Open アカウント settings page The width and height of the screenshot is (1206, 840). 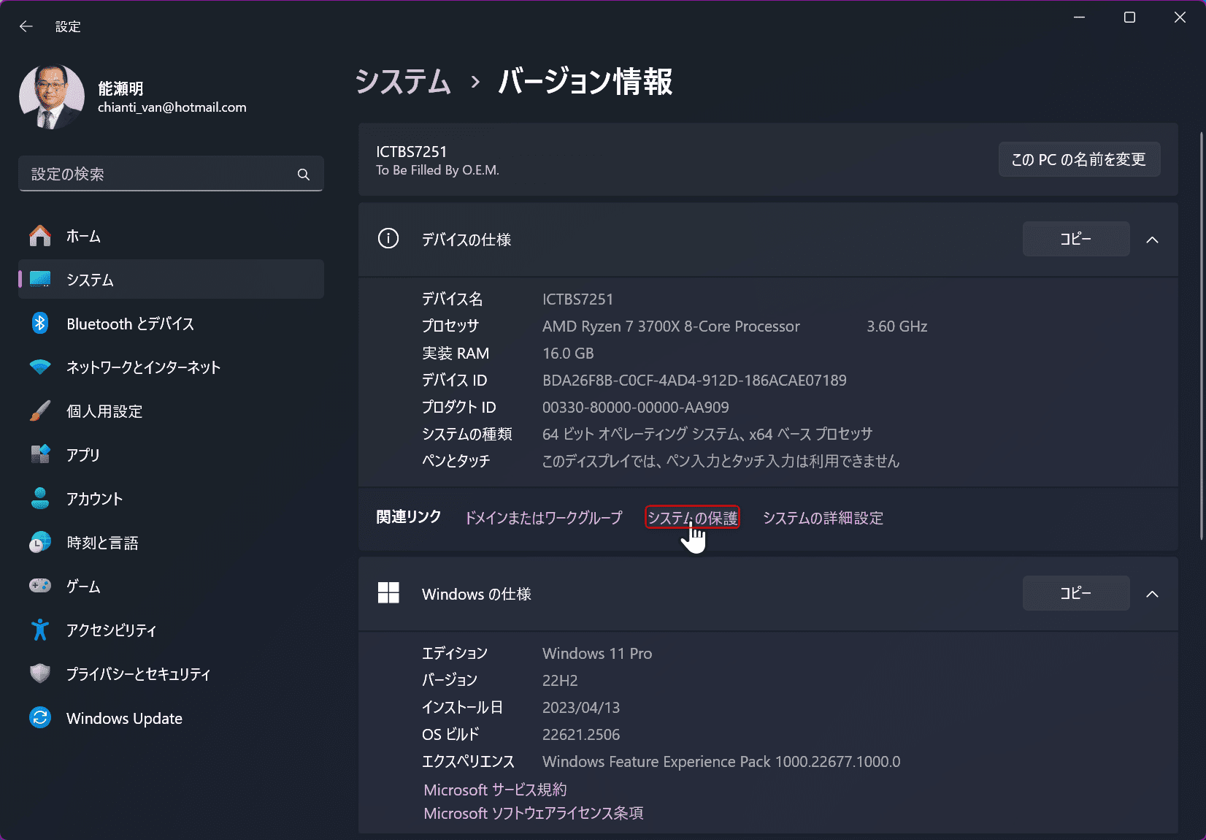click(171, 498)
